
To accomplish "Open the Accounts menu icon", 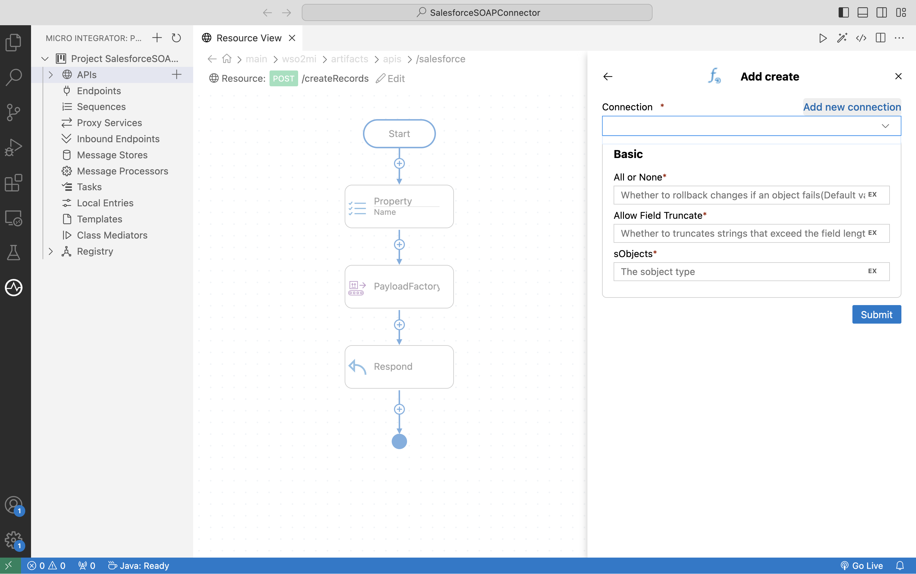I will 14,505.
